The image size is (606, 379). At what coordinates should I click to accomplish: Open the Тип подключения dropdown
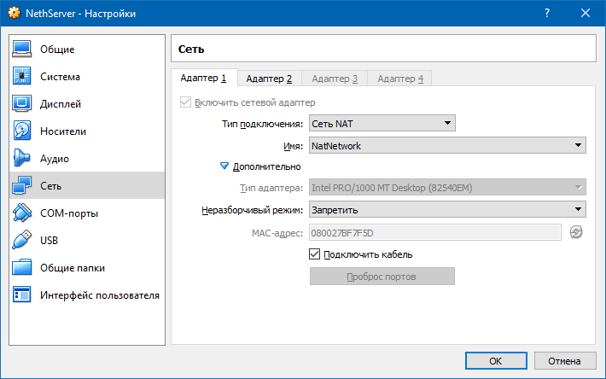pos(381,124)
